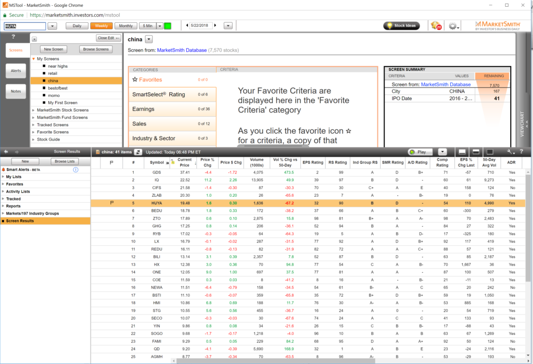
Task: Close the screens panel with the X icon
Action: (34, 39)
